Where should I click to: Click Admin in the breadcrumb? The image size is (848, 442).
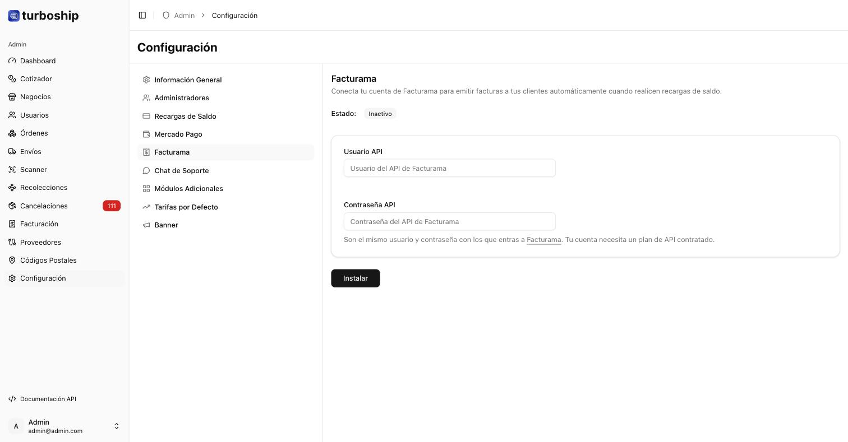click(185, 15)
